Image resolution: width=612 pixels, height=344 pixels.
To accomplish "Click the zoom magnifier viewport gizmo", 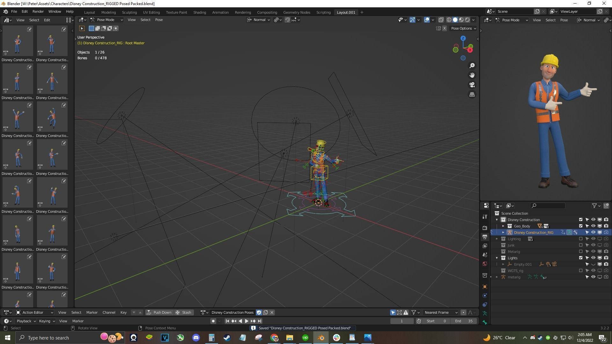I will click(472, 66).
